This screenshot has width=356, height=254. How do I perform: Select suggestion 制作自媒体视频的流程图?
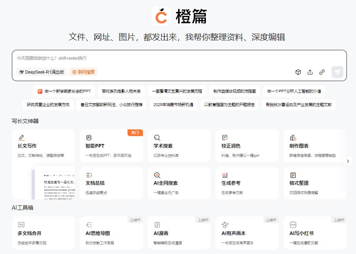[234, 91]
